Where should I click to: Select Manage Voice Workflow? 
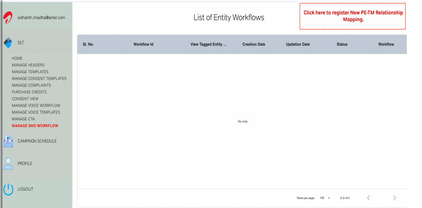coord(36,106)
